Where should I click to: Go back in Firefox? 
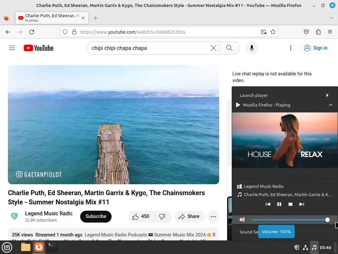(x=8, y=32)
